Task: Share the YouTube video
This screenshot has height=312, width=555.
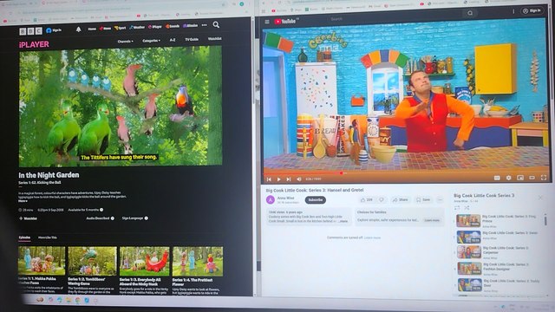Action: coord(400,200)
